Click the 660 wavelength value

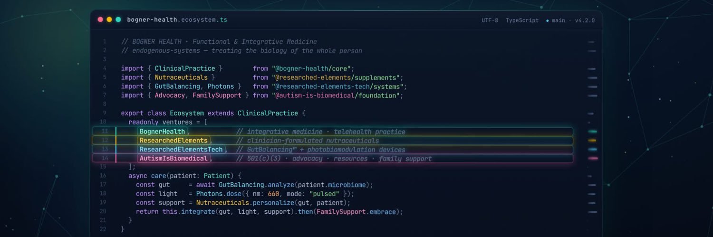[273, 194]
